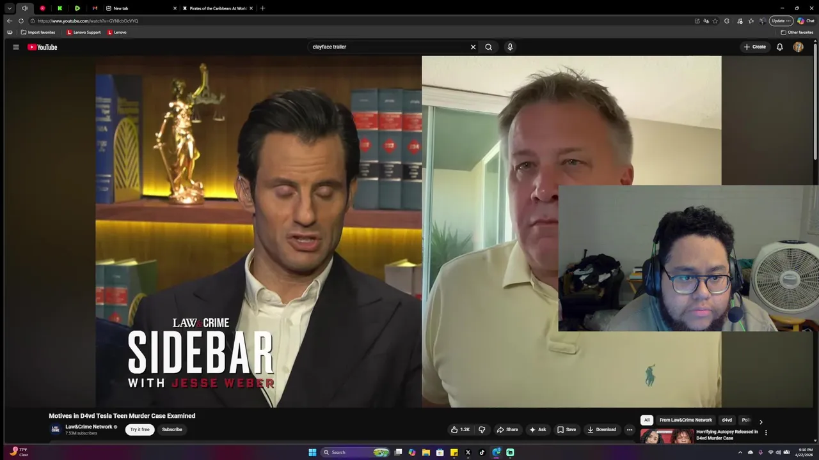Clear the search box with the X
Screen dimensions: 819x460
473,47
